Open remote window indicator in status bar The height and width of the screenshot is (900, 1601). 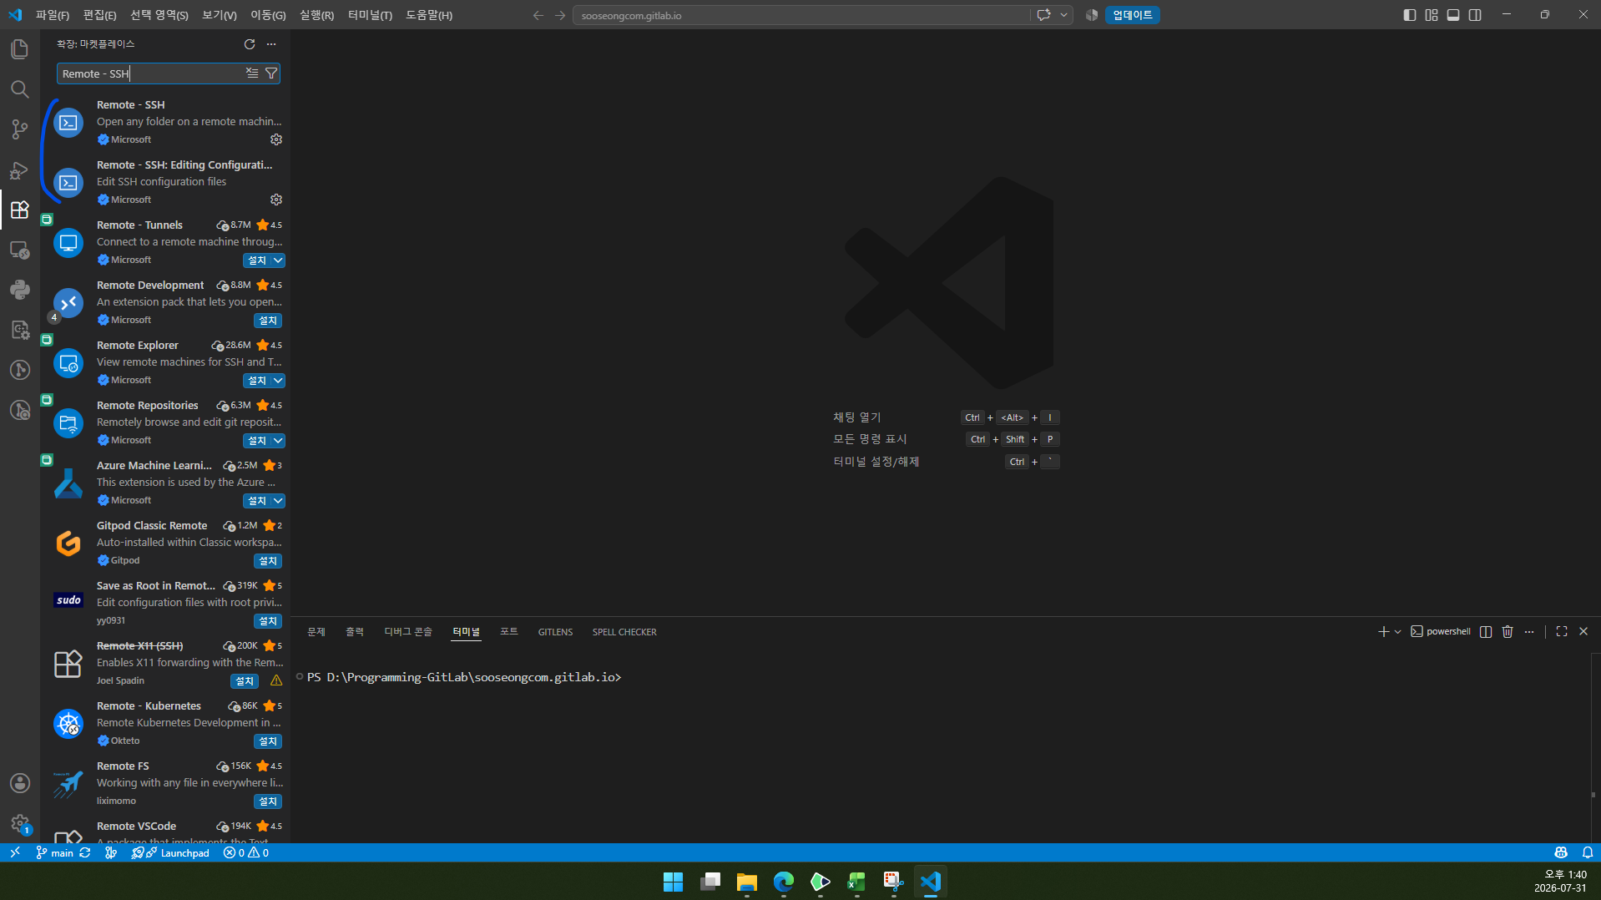click(15, 852)
